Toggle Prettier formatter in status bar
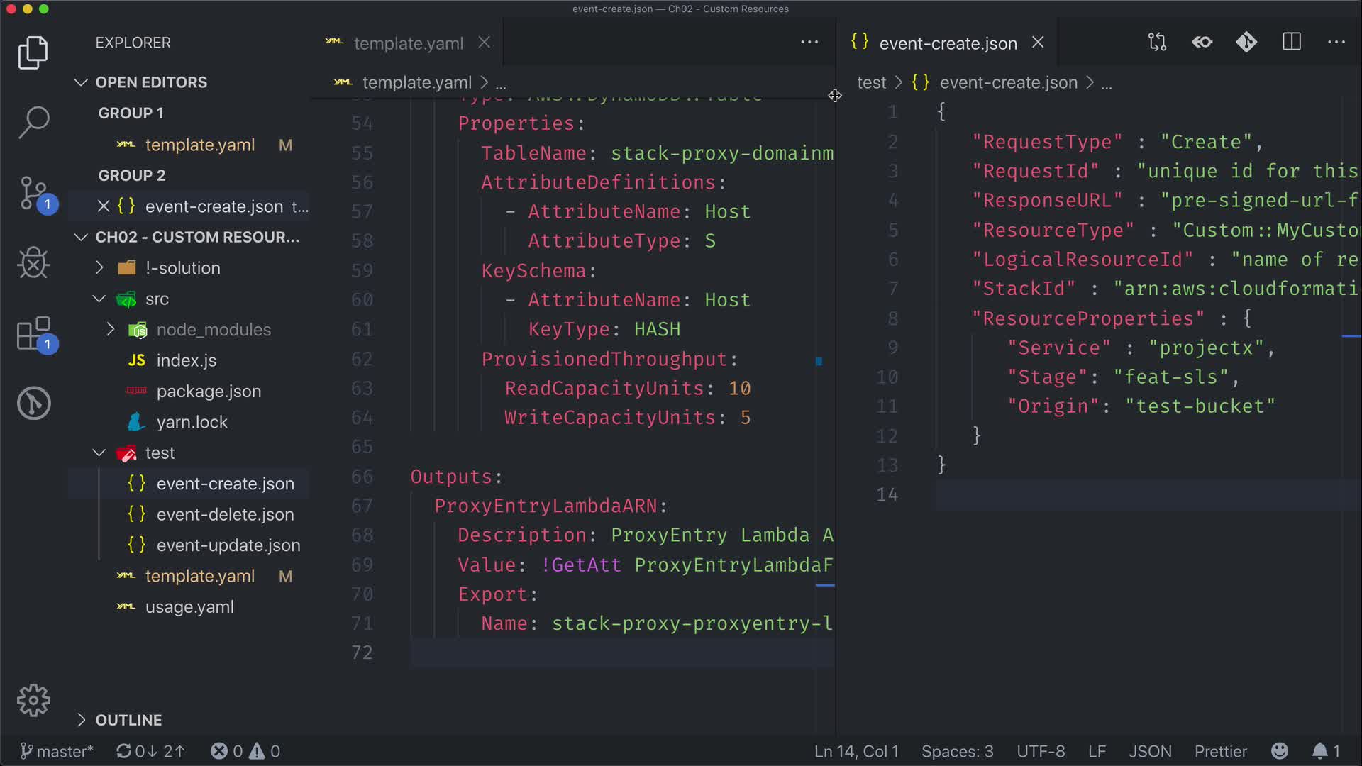Viewport: 1362px width, 766px height. pyautogui.click(x=1220, y=751)
